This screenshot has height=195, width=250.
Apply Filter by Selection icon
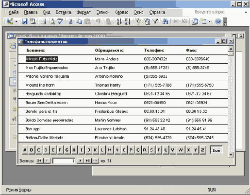138,21
